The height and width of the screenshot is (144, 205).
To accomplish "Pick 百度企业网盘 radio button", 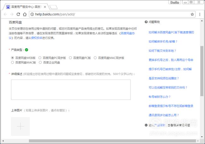I will [40, 62].
